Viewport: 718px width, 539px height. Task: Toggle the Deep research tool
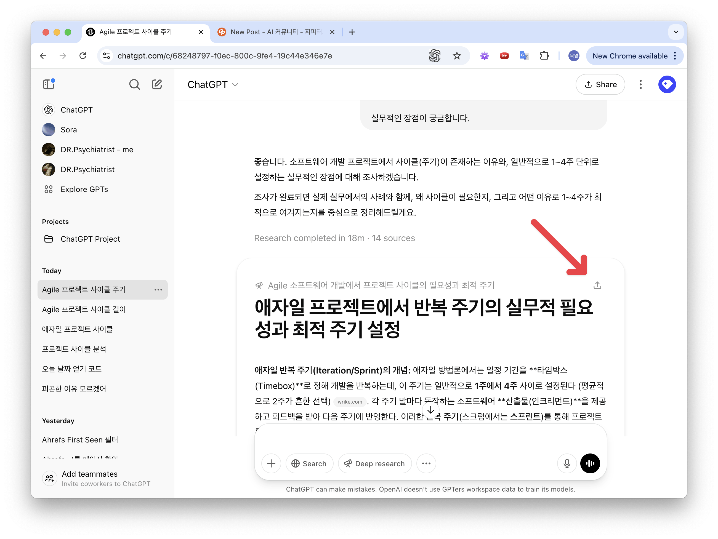(x=374, y=463)
